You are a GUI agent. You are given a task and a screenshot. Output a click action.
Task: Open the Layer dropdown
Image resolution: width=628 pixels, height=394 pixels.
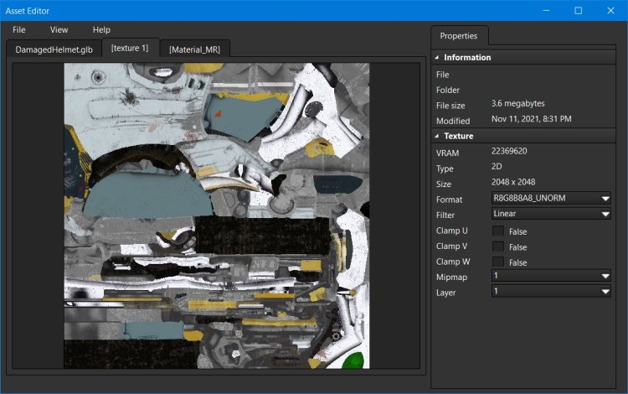(551, 291)
